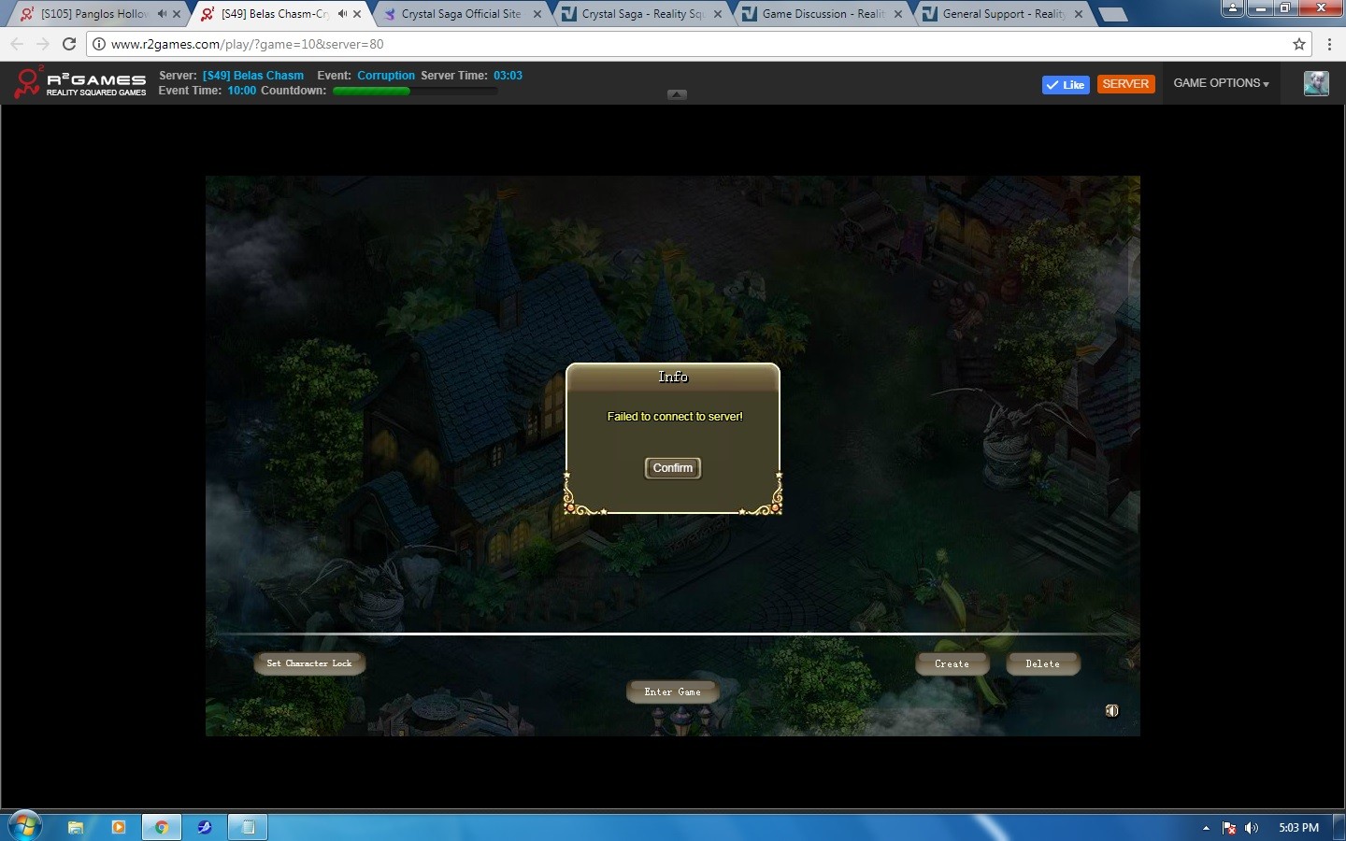The image size is (1346, 841).
Task: Open the user avatar profile picture
Action: (x=1316, y=83)
